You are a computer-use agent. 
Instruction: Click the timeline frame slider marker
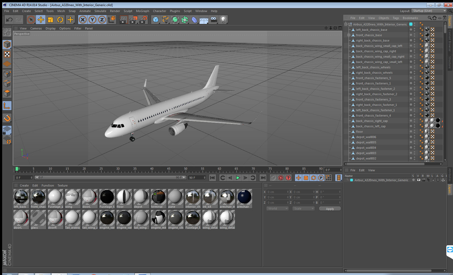[x=17, y=169]
